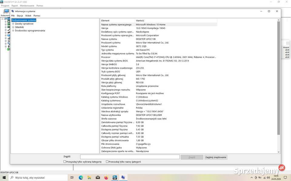The image size is (291, 181).
Task: Enable Przeszukaj tylko wybraną kategorię checkbox
Action: pyautogui.click(x=65, y=162)
